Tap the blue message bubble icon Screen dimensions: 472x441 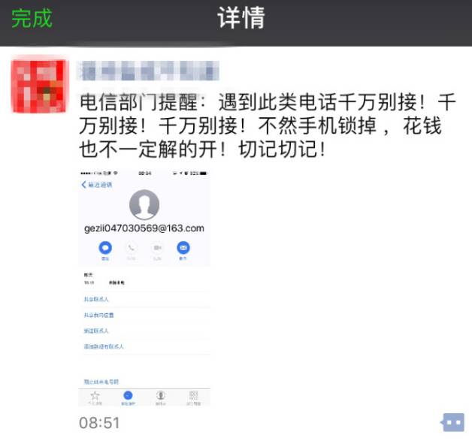(x=105, y=248)
